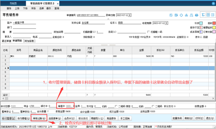Click the notes list with pen icon

point(176,15)
